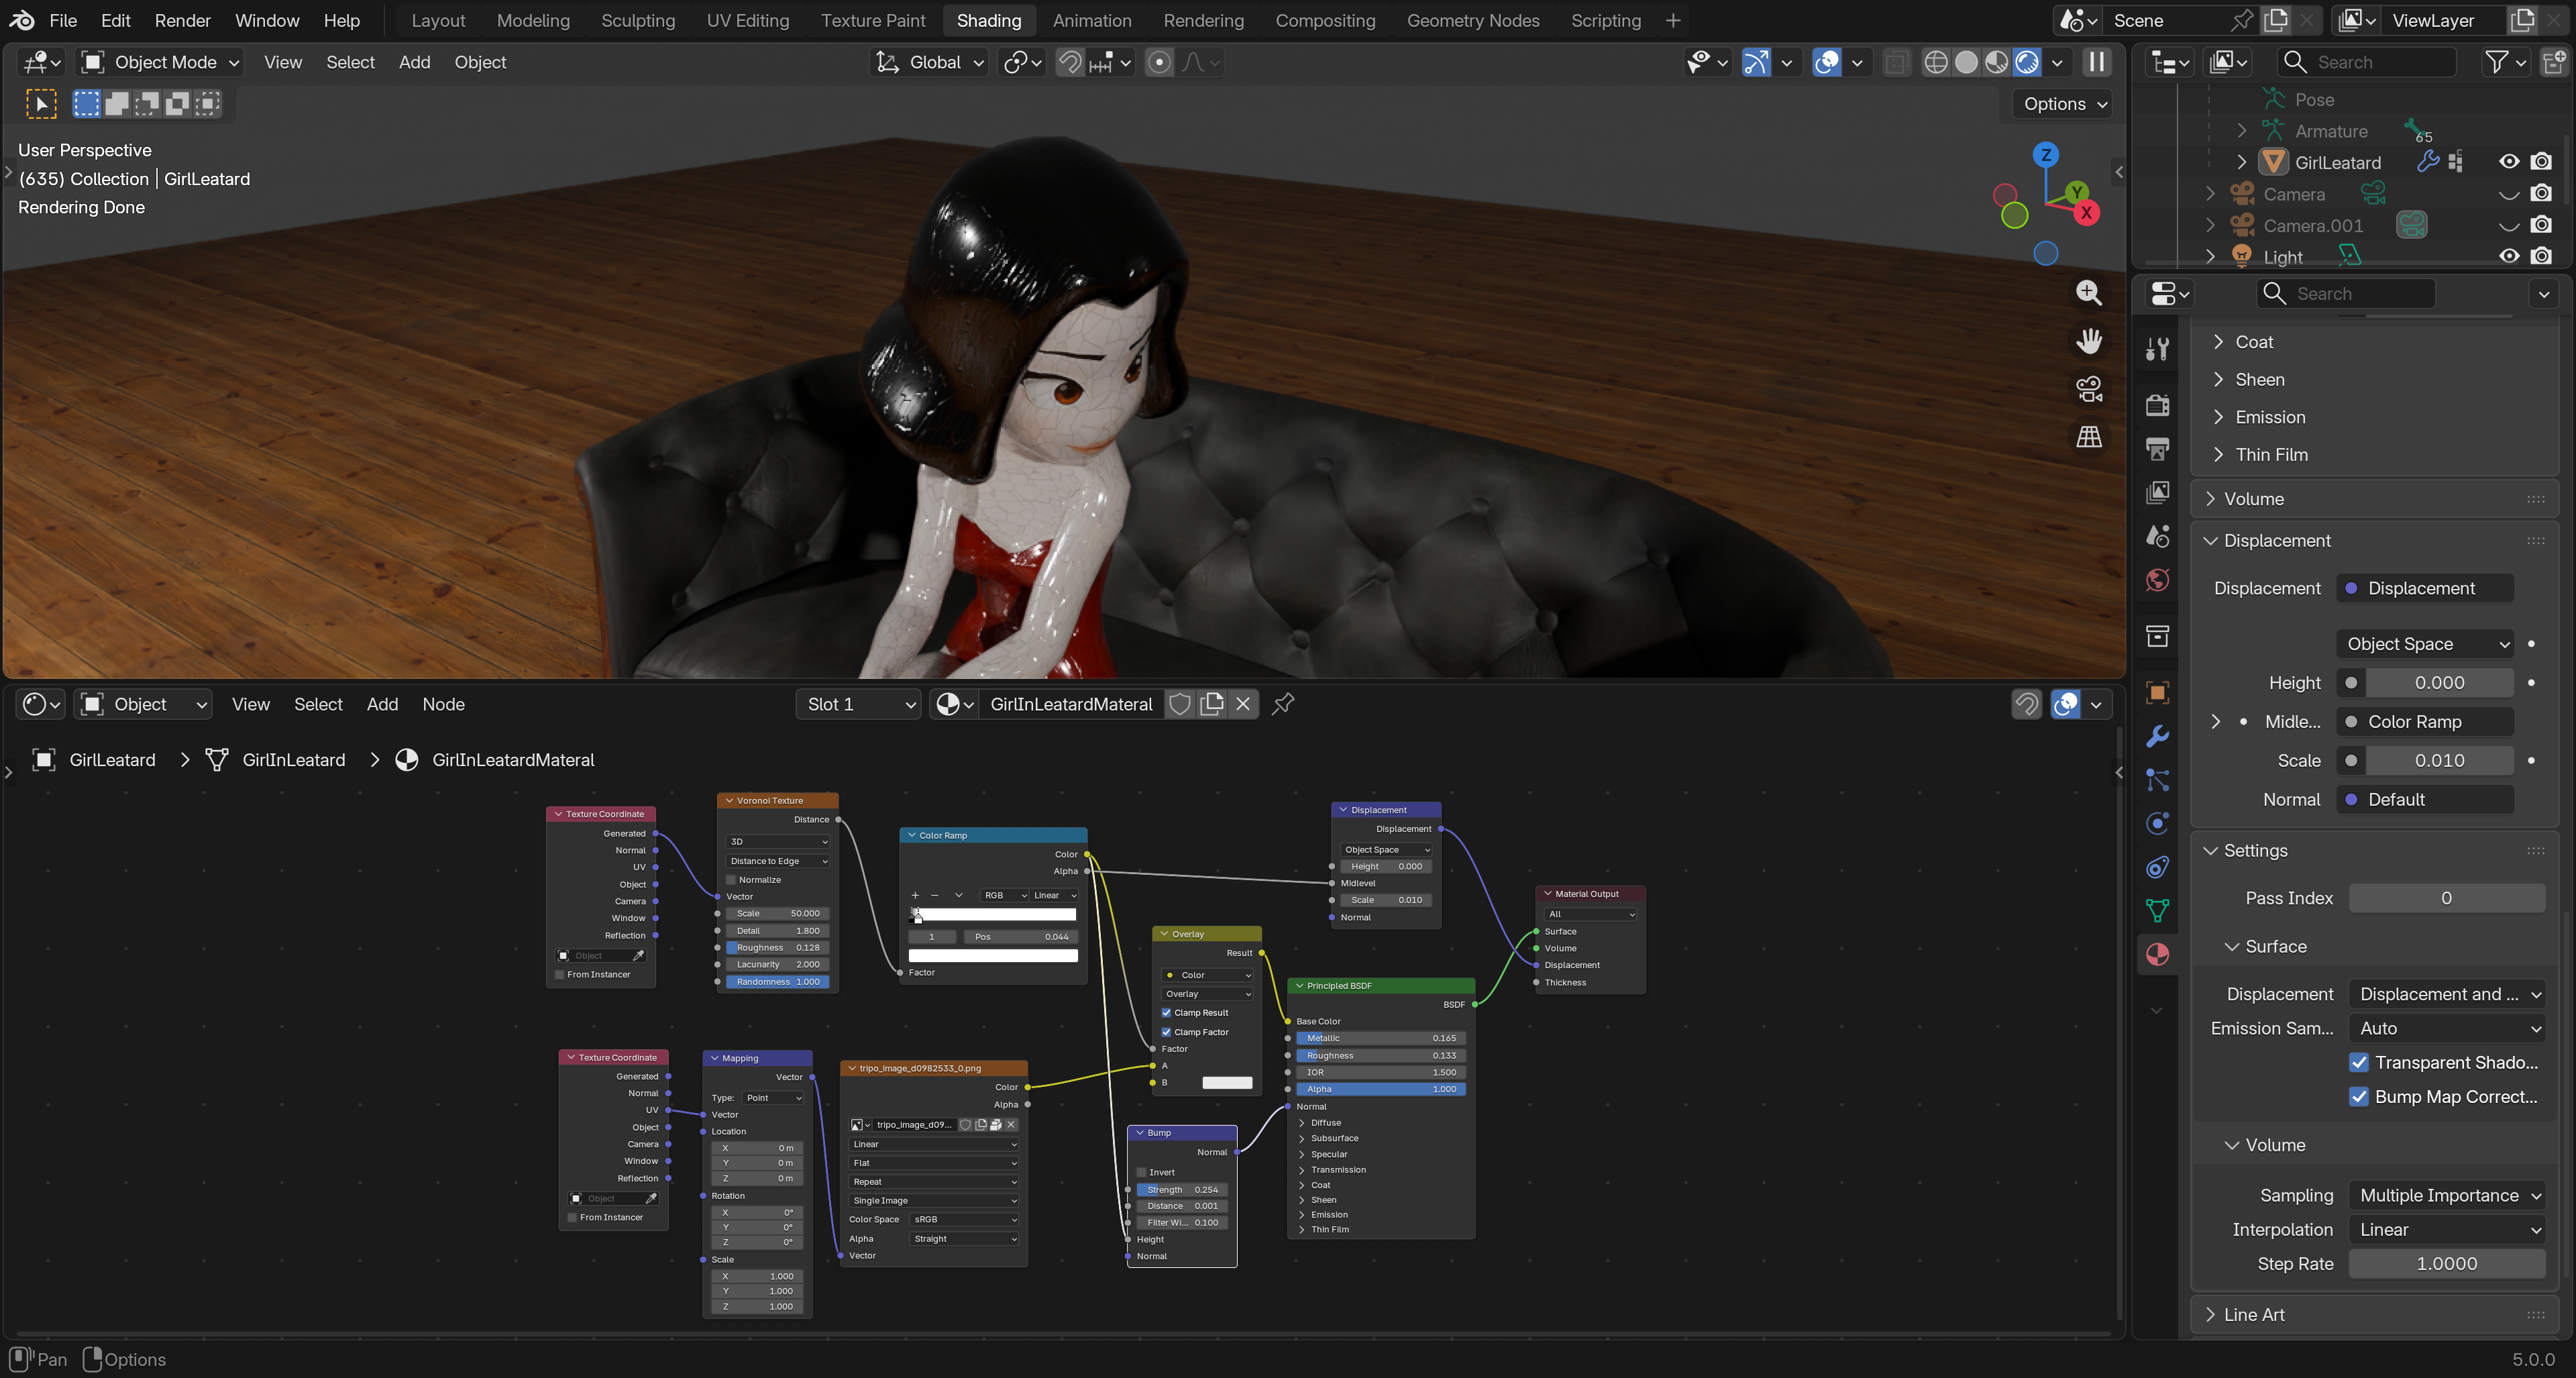This screenshot has width=2576, height=1378.
Task: Adjust the Metallic slider in Principled BSDF
Action: (x=1380, y=1038)
